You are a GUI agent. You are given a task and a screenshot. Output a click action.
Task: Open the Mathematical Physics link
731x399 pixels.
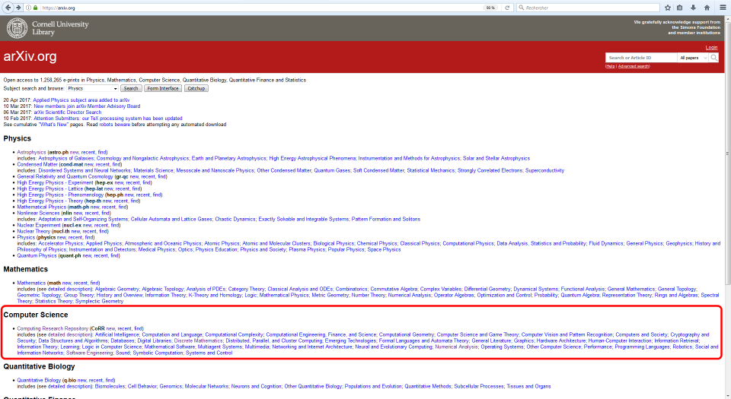click(41, 207)
